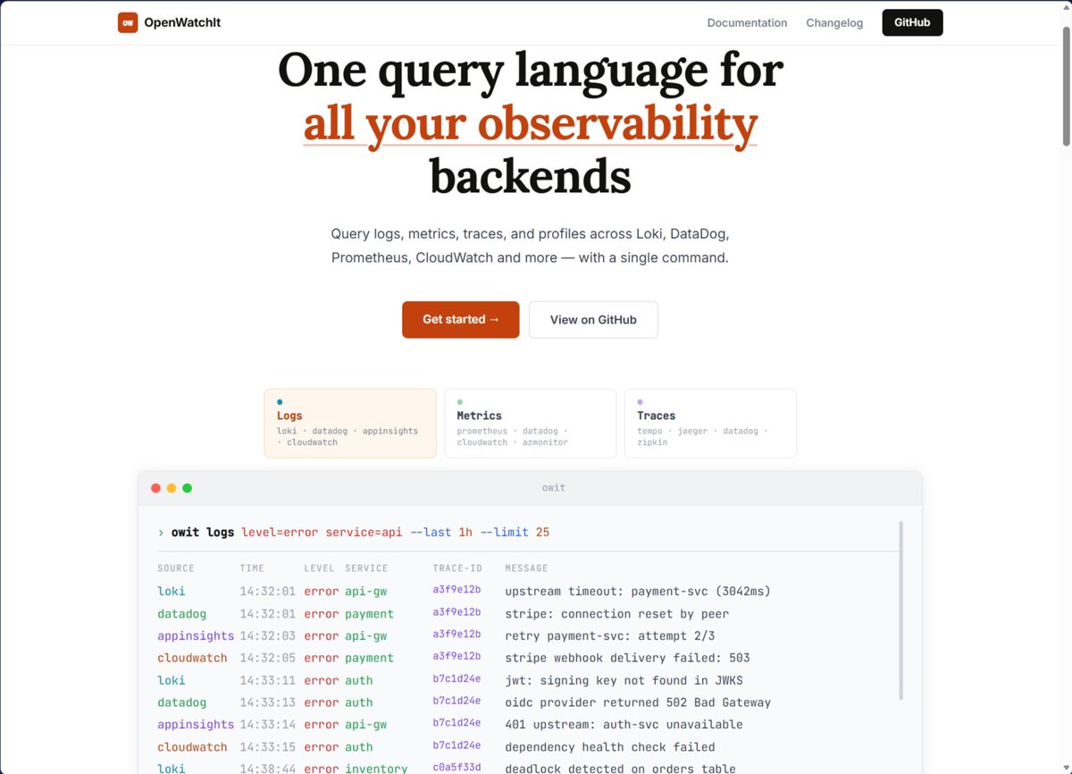
Task: Open the Changelog link
Action: 834,23
